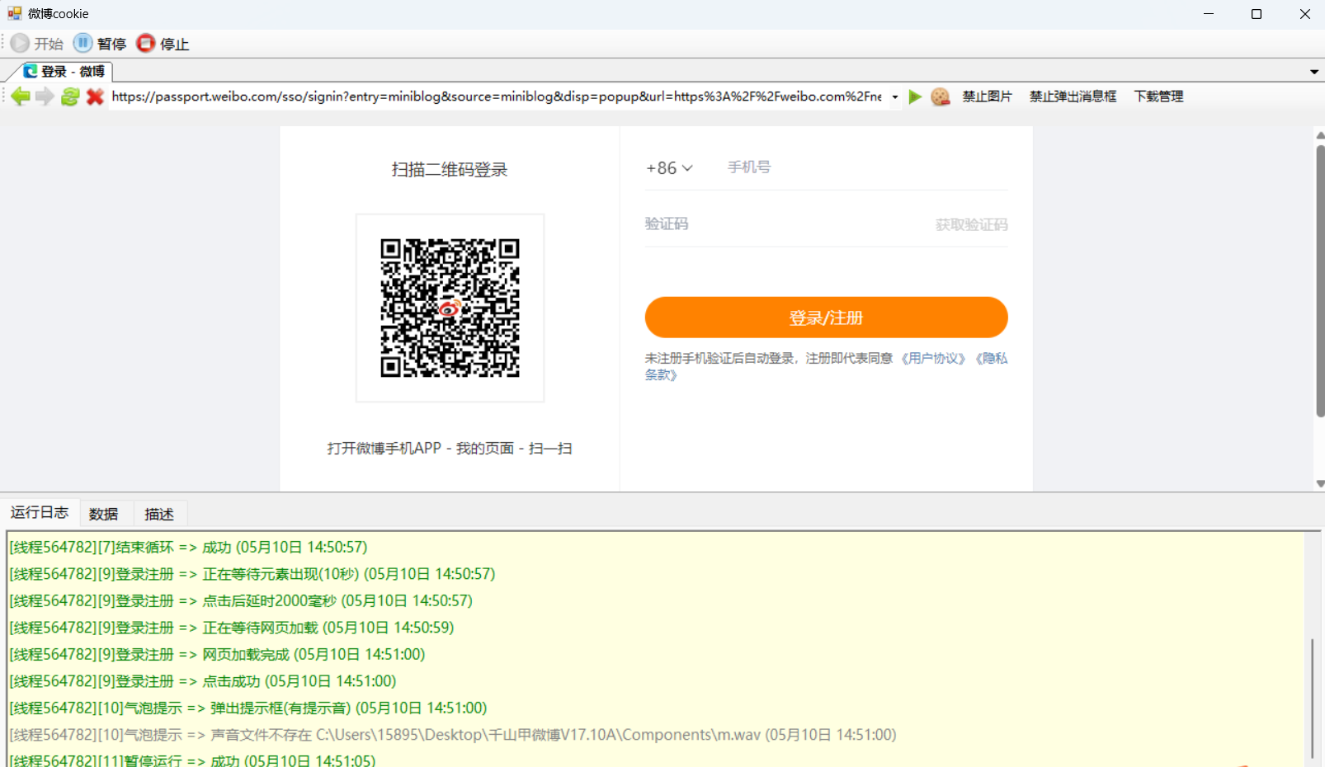Stop the task with 停止
Image resolution: width=1325 pixels, height=767 pixels.
(x=163, y=44)
